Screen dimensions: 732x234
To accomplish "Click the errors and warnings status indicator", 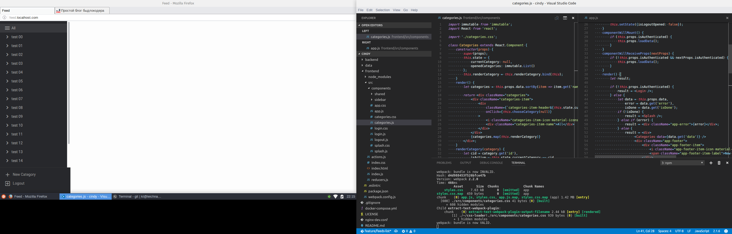I will pyautogui.click(x=409, y=231).
